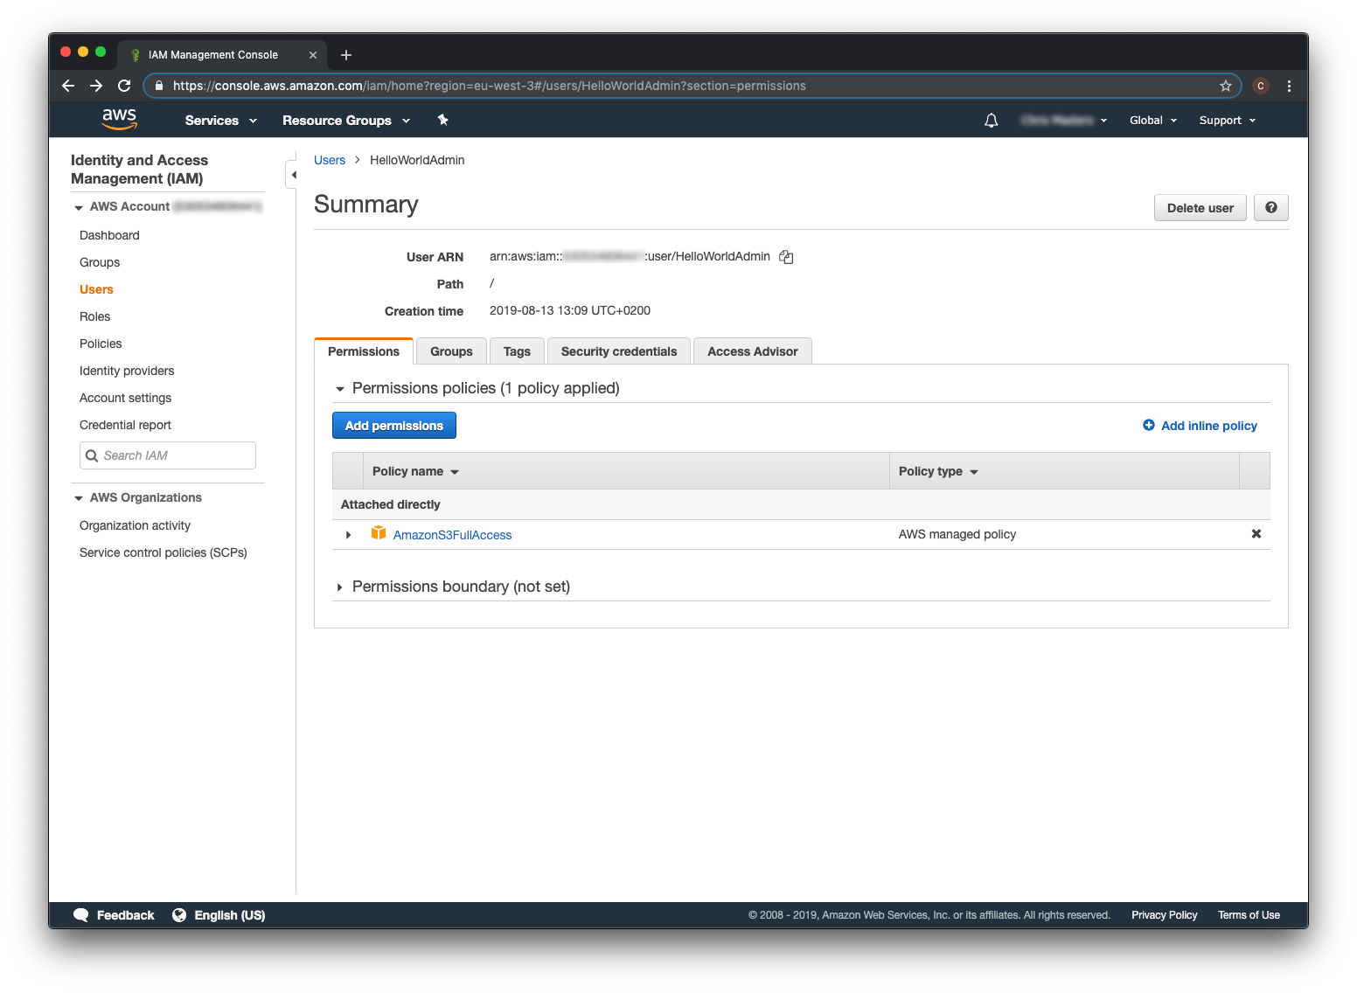Open the Privacy Policy footer link
The image size is (1357, 993).
point(1164,915)
